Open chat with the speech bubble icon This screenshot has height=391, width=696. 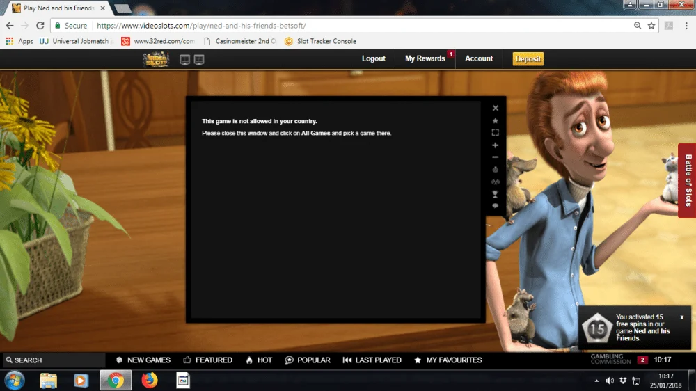pos(496,206)
